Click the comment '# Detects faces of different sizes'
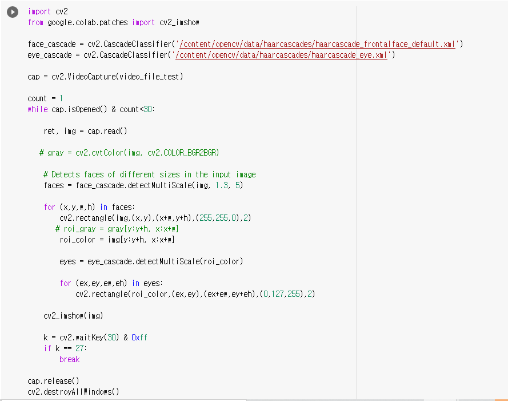The height and width of the screenshot is (401, 508). tap(150, 174)
